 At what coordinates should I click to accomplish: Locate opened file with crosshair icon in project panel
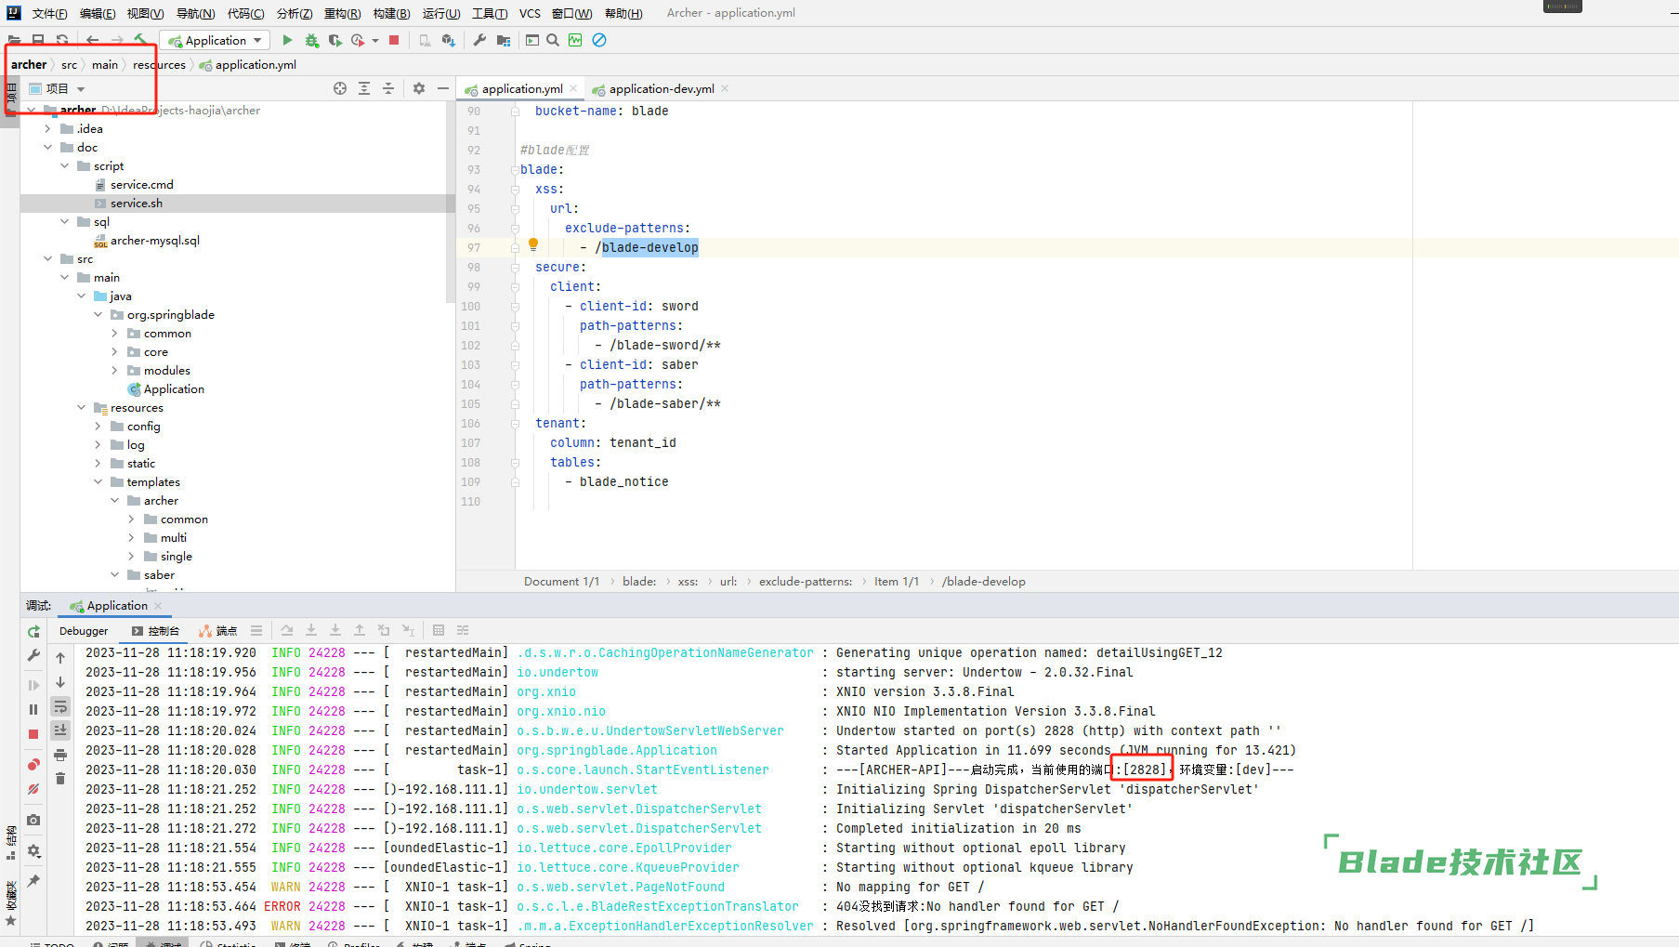[340, 88]
